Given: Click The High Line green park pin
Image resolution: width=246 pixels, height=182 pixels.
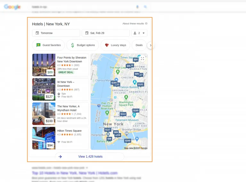Looking at the screenshot, I should [x=118, y=72].
